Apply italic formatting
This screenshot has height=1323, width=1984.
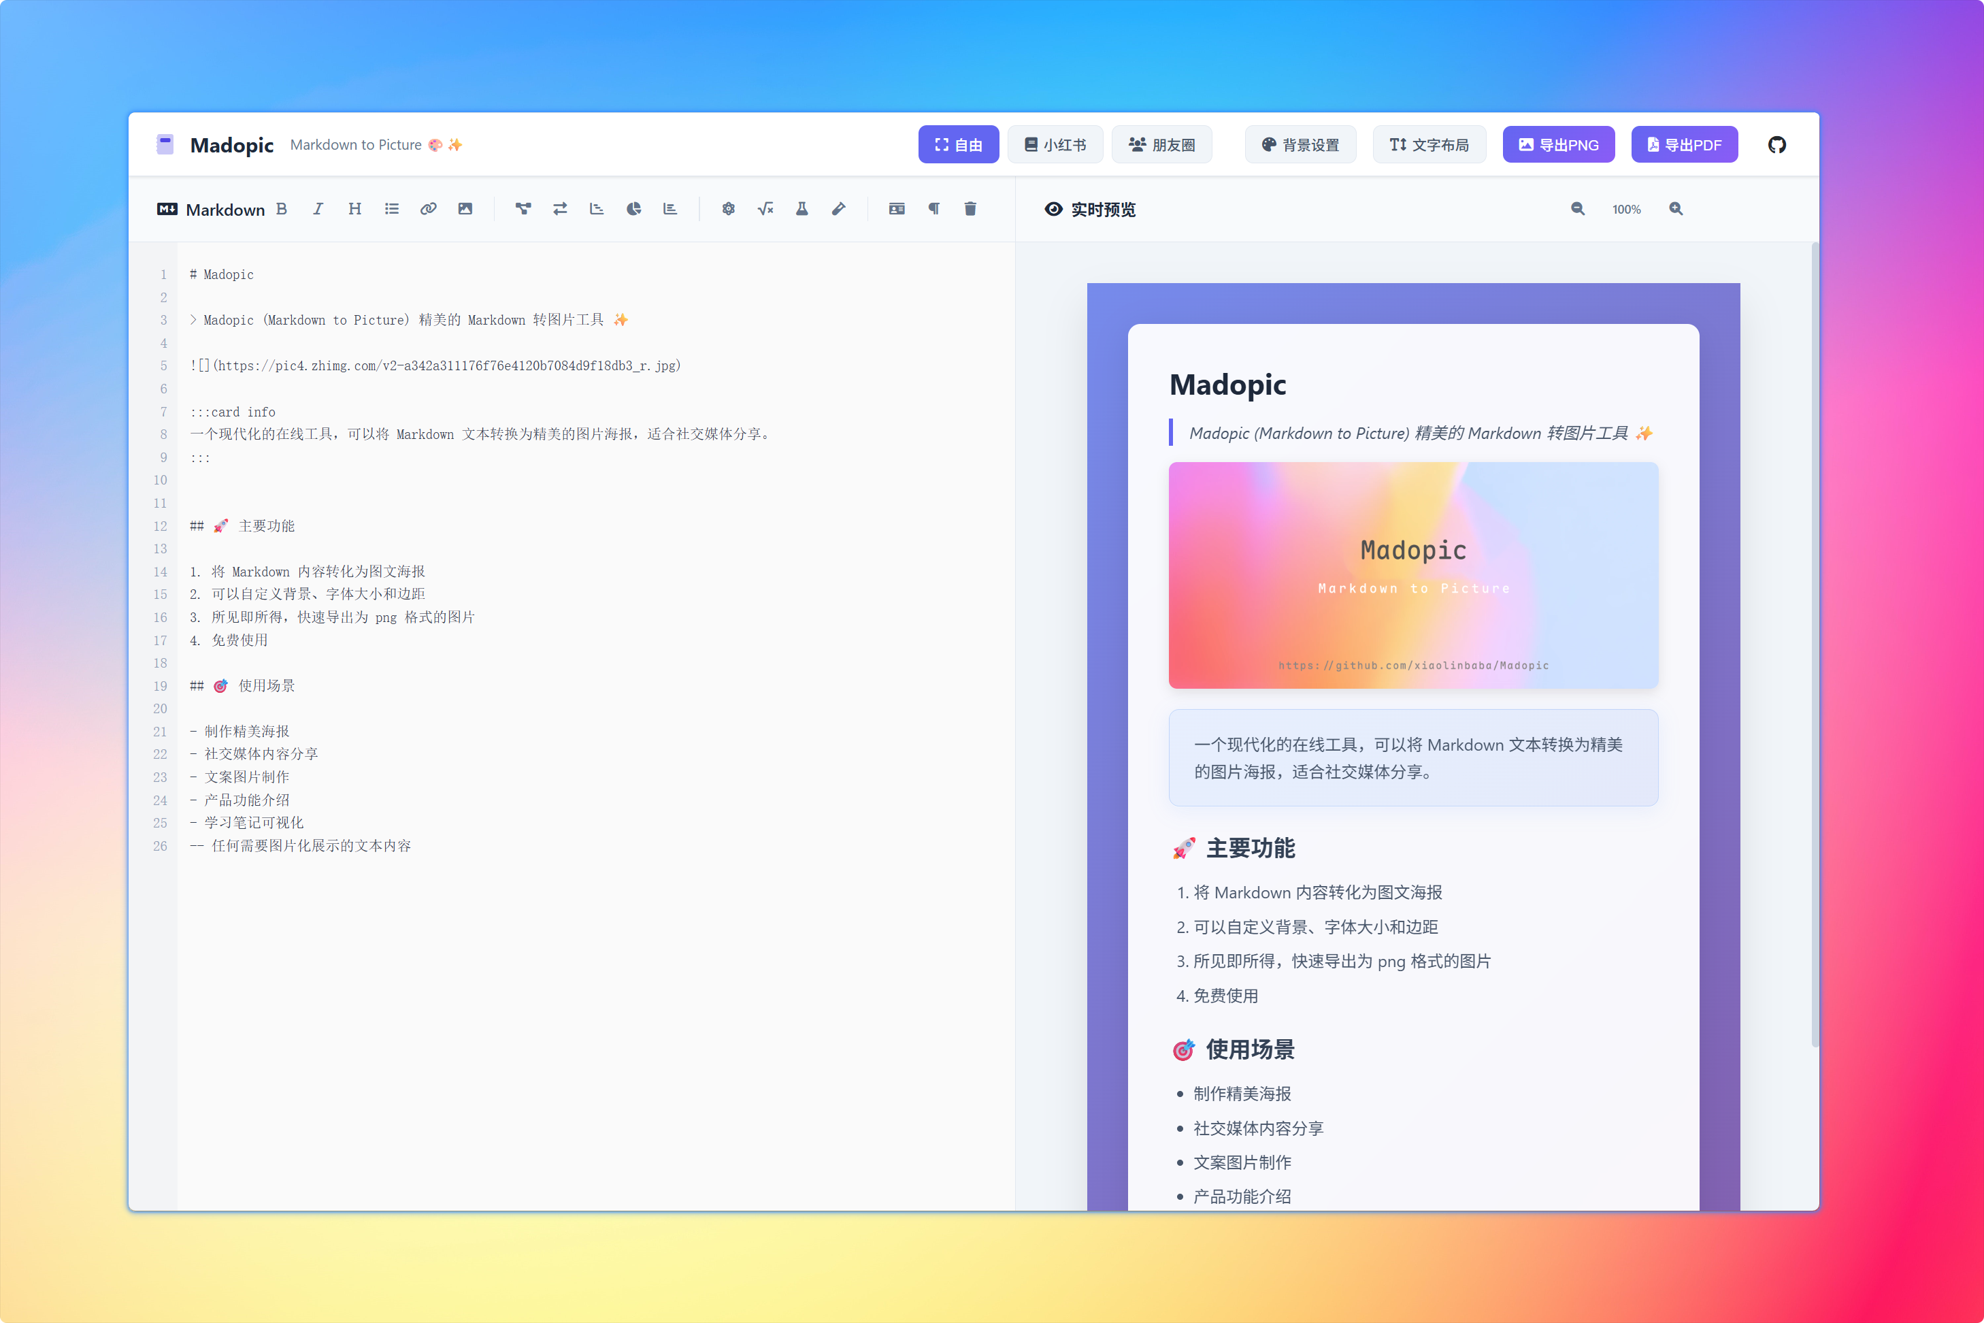[318, 209]
